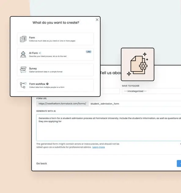Click inside the Generate with AI textarea
Viewport: 181px width, 193px height.
point(109,128)
